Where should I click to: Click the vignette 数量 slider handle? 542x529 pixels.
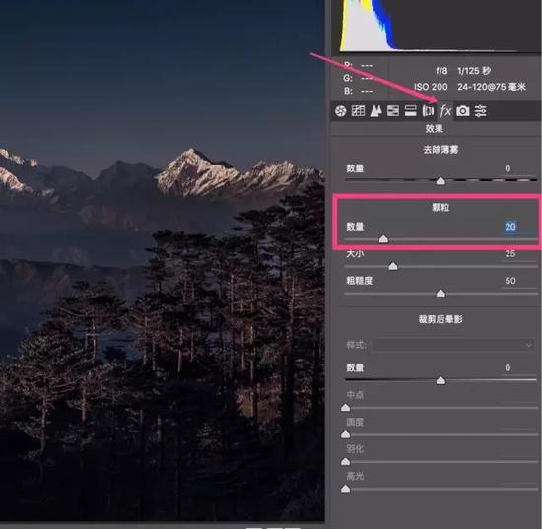(x=440, y=380)
